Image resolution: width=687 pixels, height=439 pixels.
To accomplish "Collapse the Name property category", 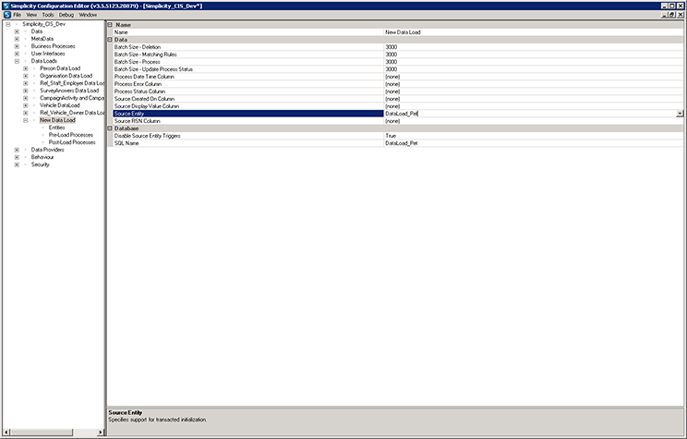I will click(x=110, y=25).
